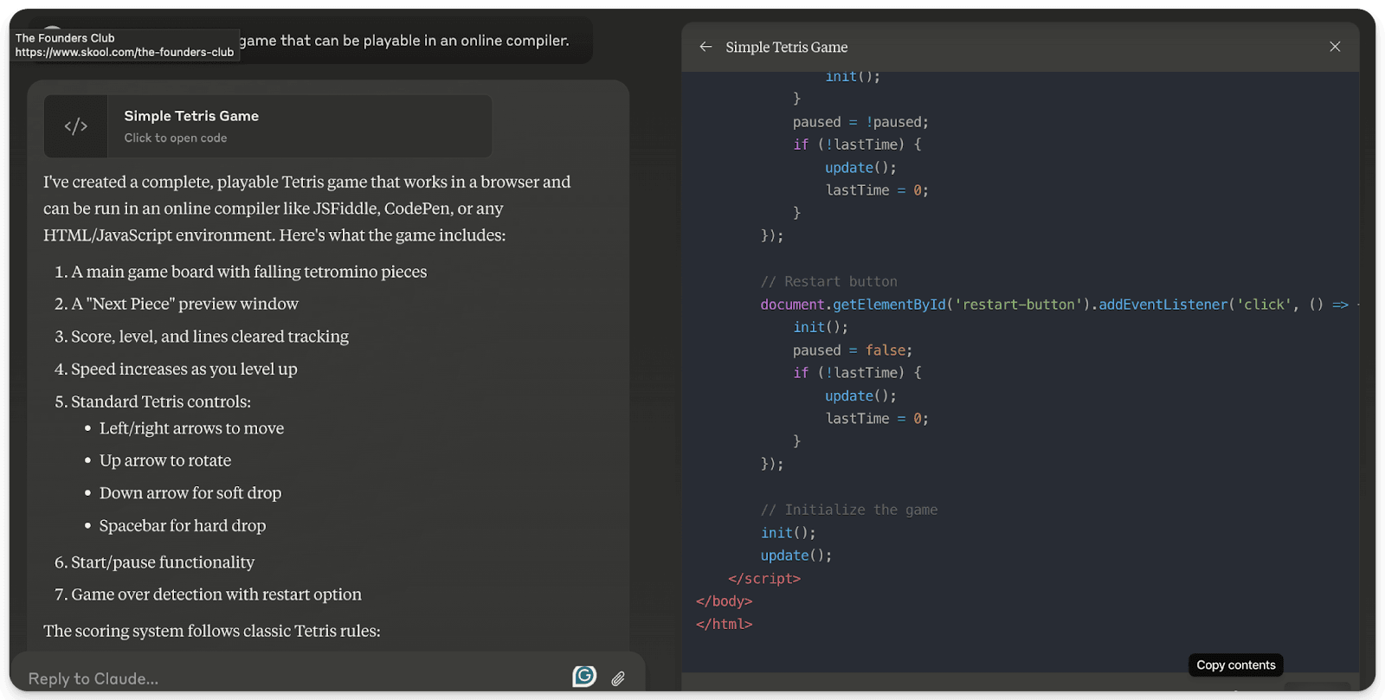Select the user prompt about the online compiler
1385x700 pixels.
click(404, 41)
